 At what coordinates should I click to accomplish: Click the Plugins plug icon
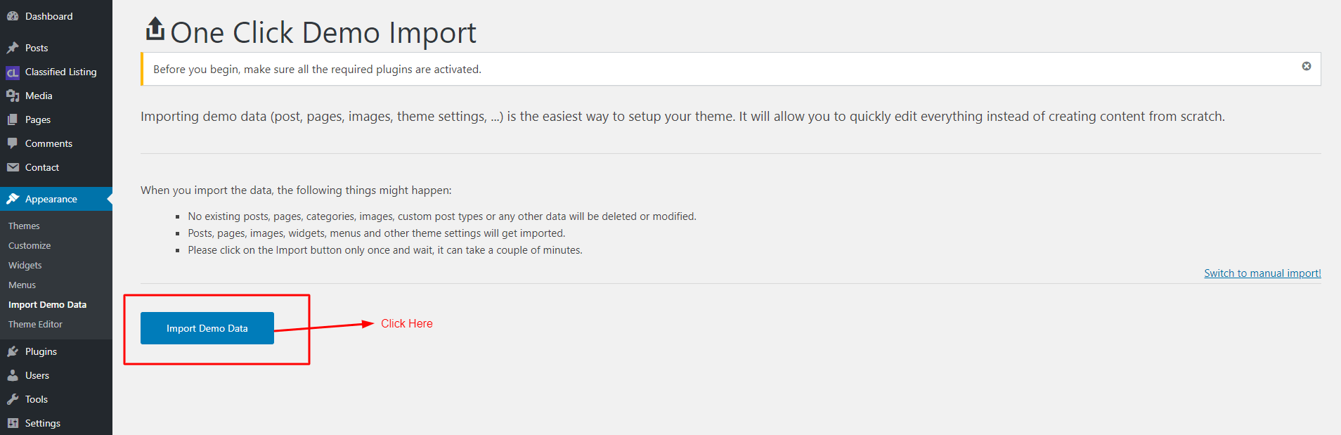[x=13, y=351]
